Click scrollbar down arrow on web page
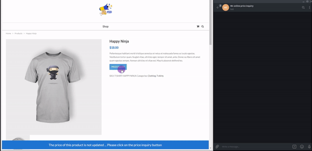The height and width of the screenshot is (151, 312). tap(211, 148)
